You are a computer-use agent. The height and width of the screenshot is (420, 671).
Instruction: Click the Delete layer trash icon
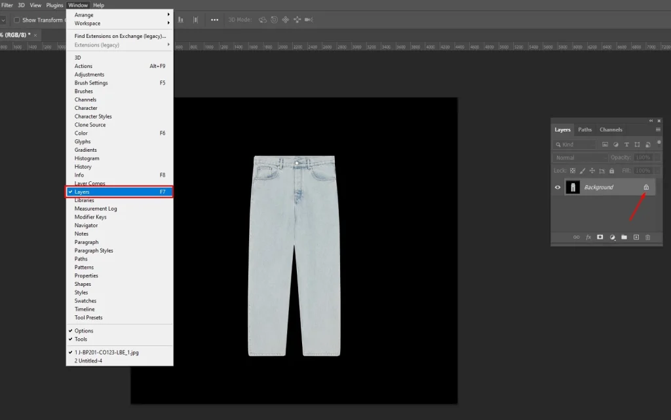tap(647, 237)
